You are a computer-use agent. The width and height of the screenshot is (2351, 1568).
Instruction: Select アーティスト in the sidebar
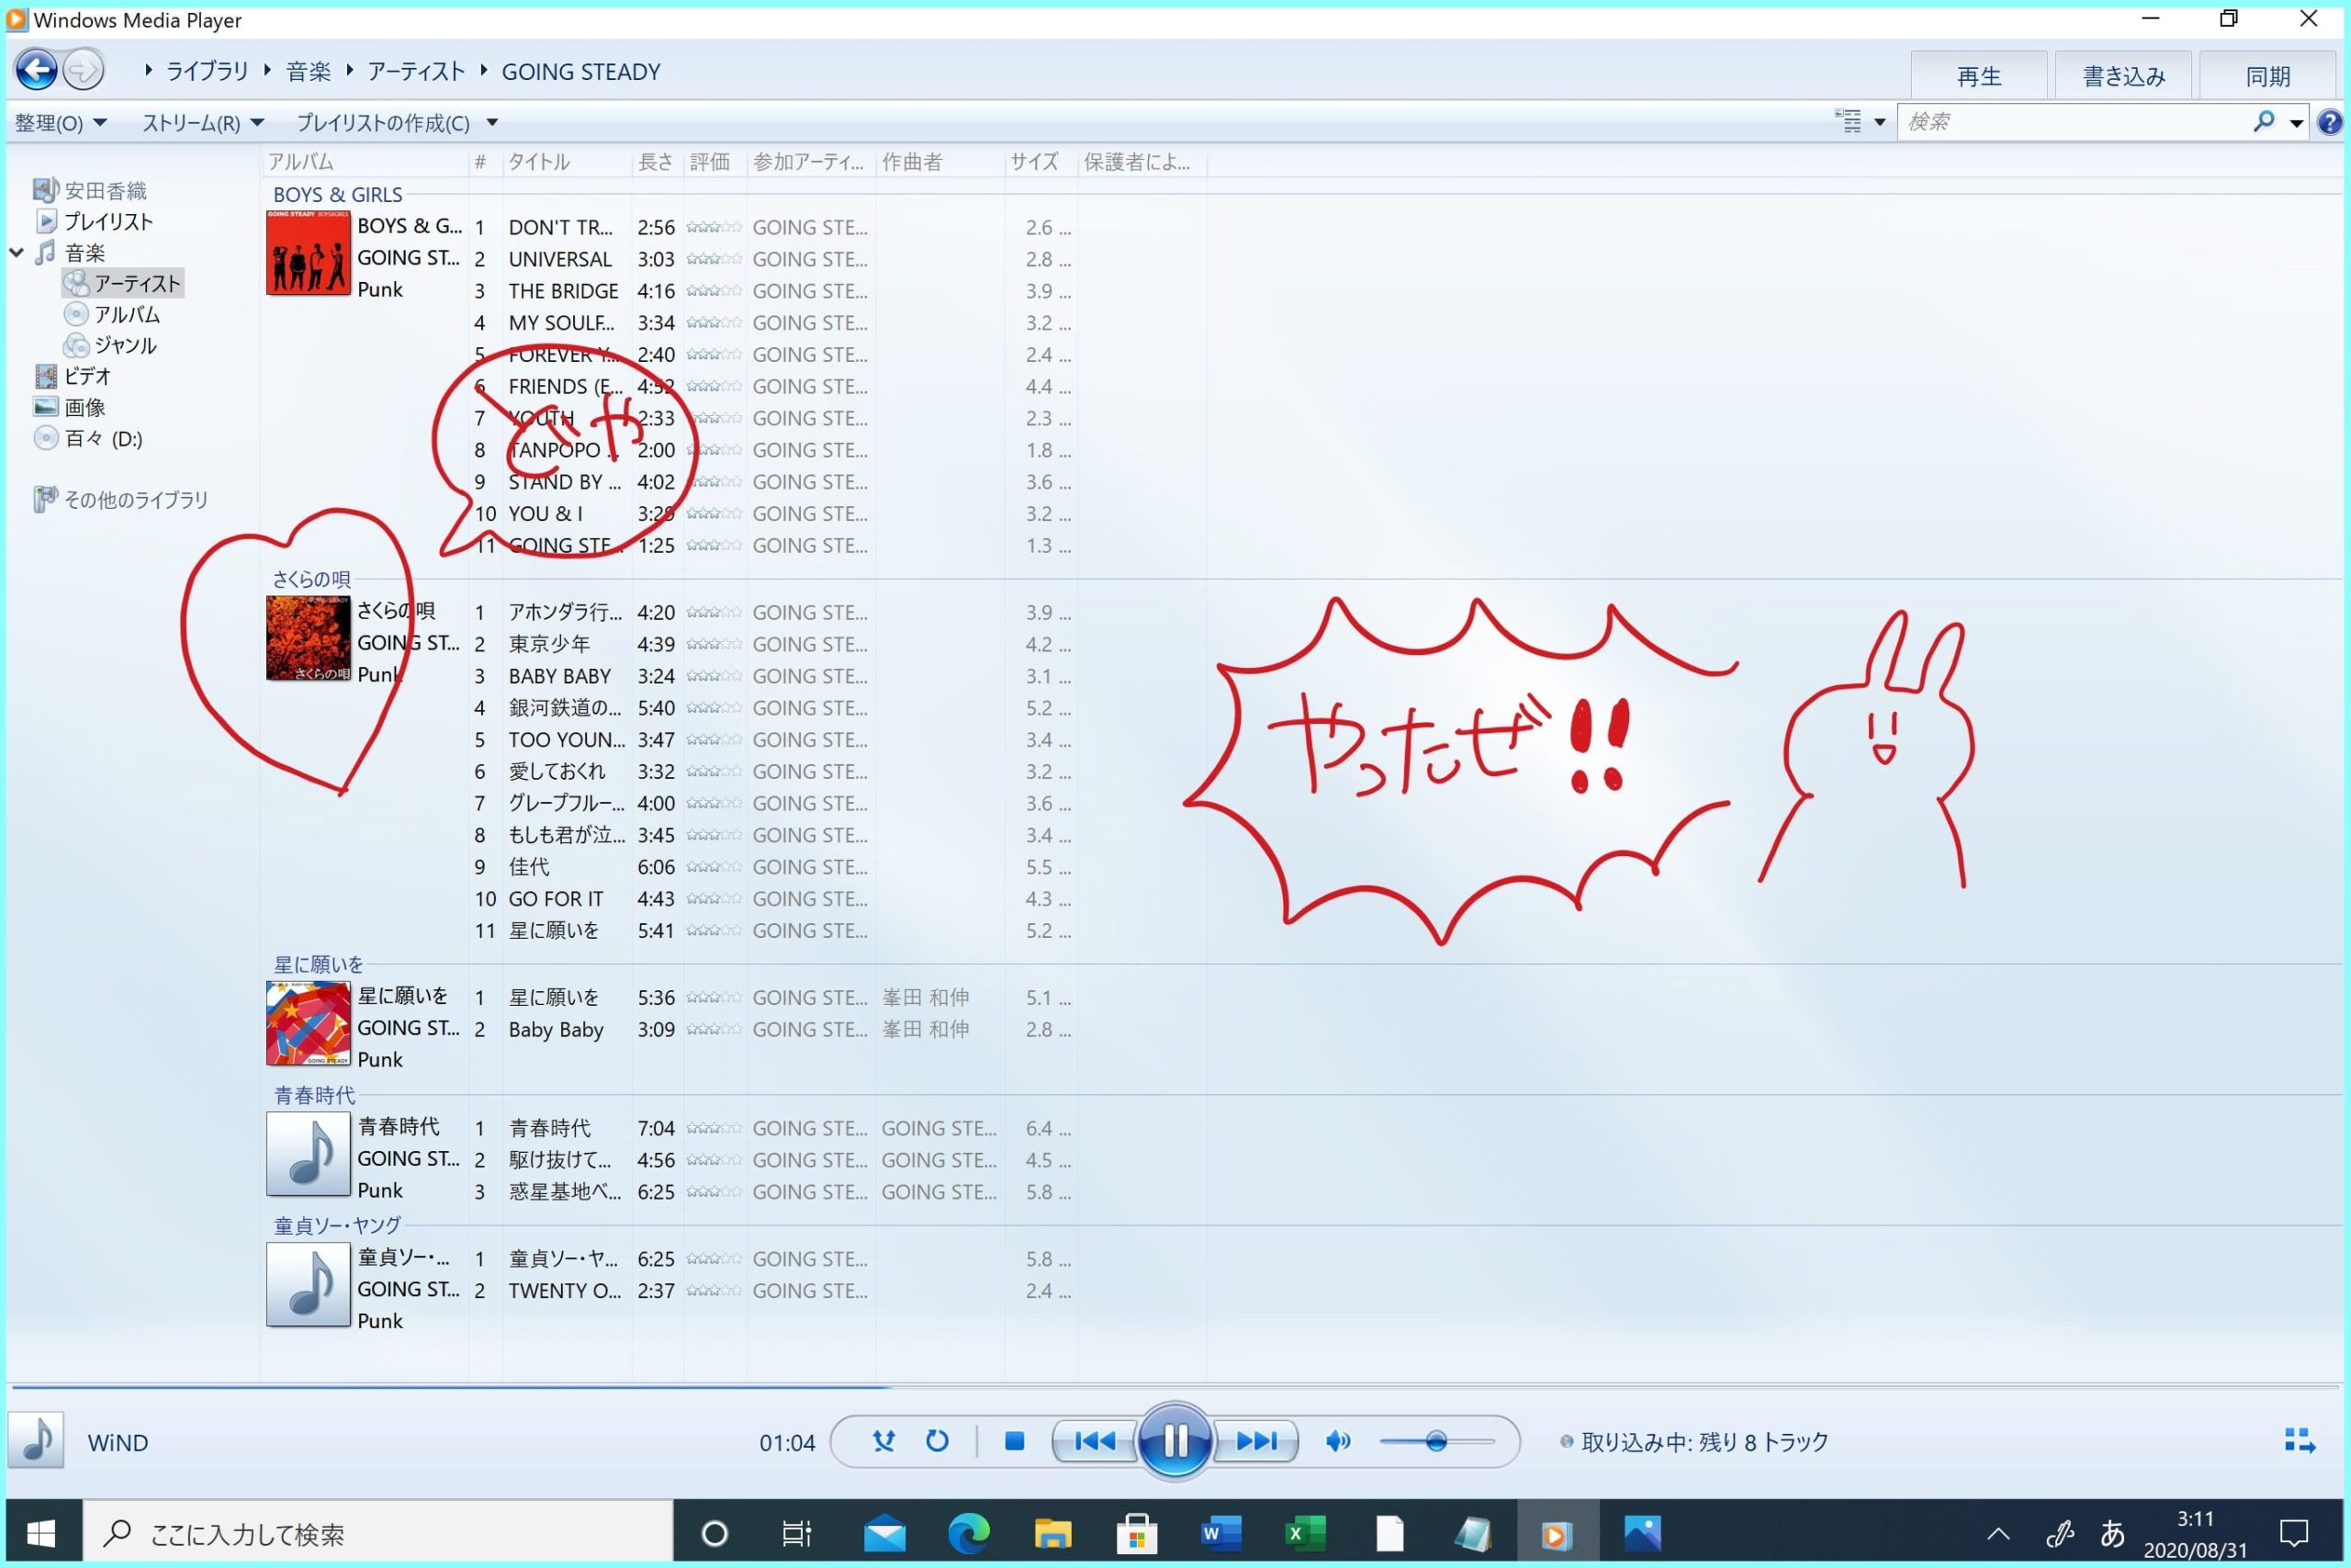(x=123, y=283)
